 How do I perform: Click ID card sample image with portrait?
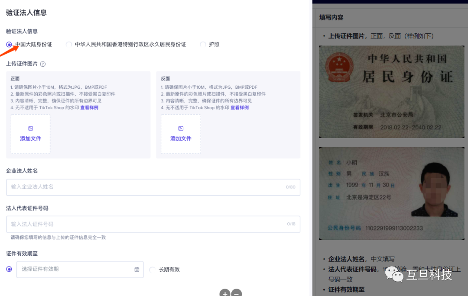[x=389, y=193]
